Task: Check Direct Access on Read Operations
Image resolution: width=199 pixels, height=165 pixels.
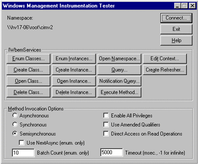Action: point(106,134)
